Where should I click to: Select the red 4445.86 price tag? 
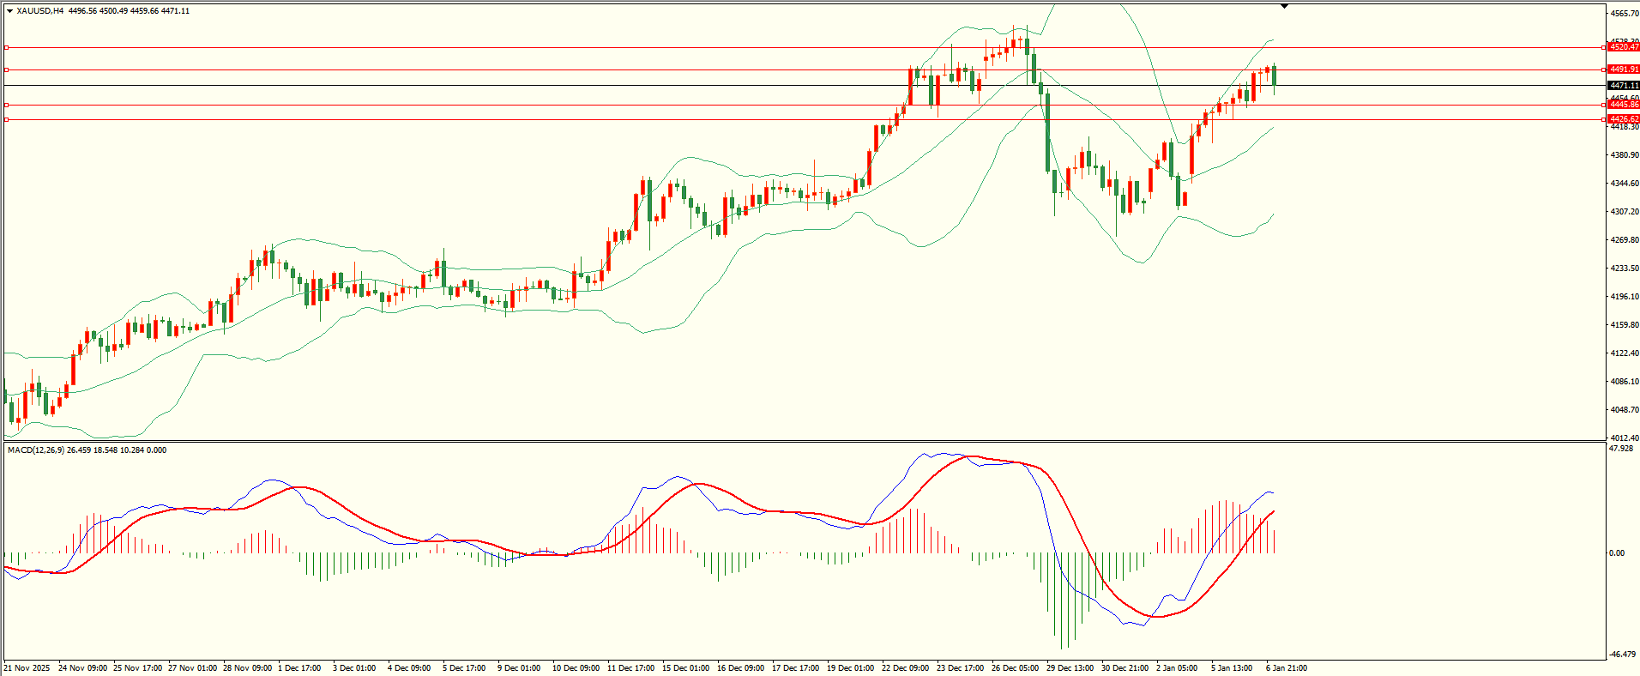pos(1624,105)
